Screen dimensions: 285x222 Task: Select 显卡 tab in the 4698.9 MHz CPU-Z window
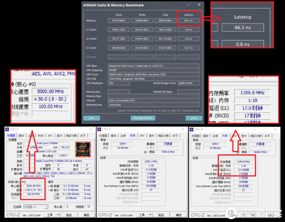click(244, 136)
